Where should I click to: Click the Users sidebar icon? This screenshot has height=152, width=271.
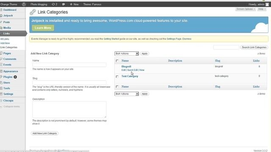tap(1, 83)
